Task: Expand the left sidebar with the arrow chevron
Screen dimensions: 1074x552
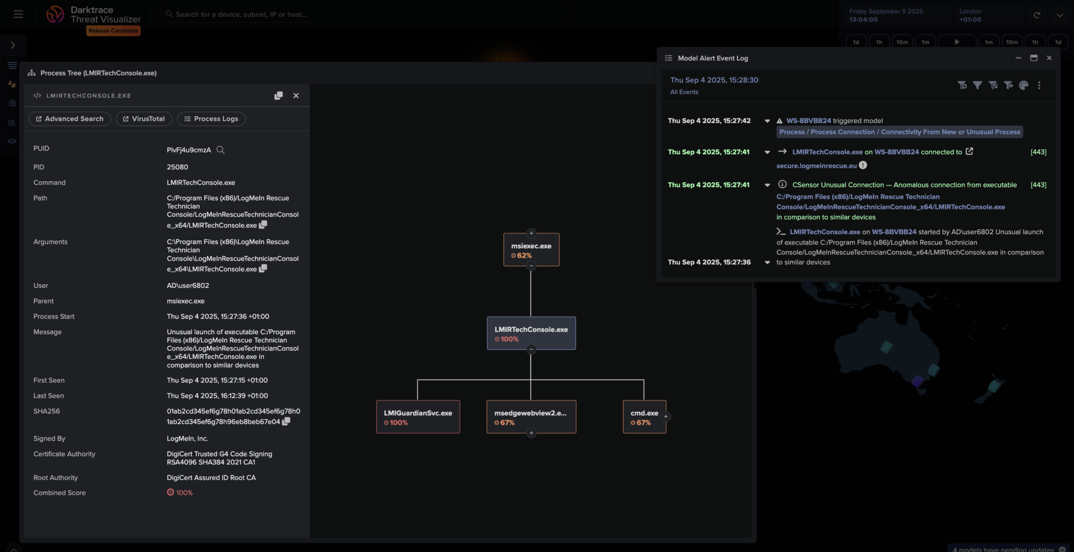Action: coord(13,45)
